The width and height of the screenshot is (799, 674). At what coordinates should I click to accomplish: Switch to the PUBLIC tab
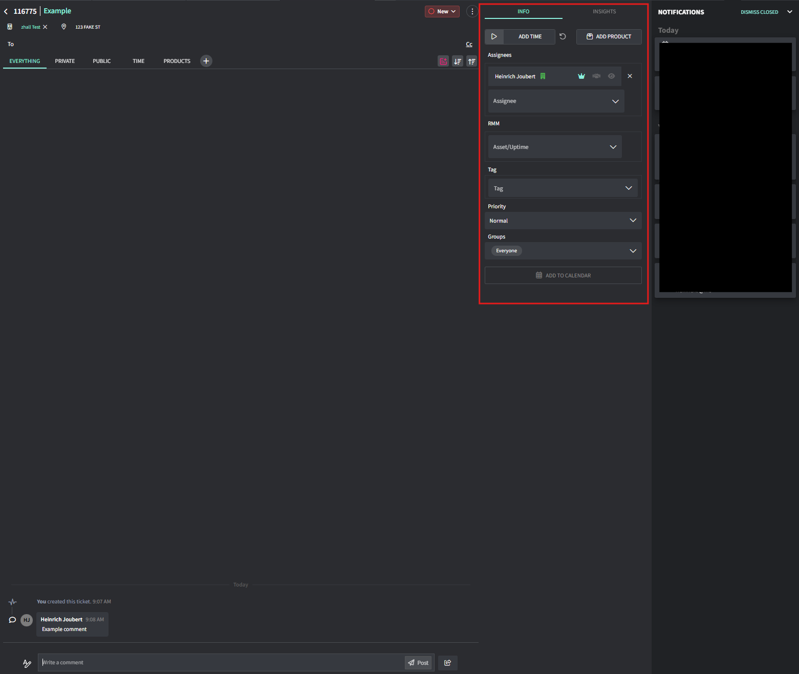[102, 61]
